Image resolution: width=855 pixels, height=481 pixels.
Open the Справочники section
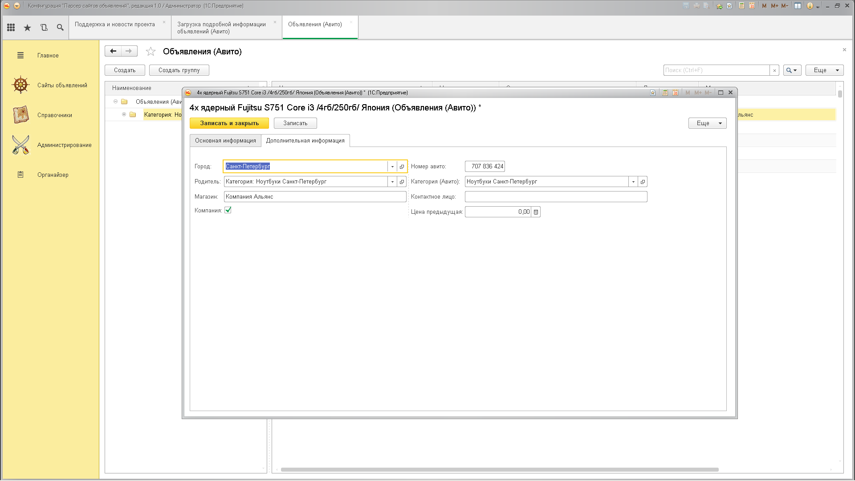(55, 115)
